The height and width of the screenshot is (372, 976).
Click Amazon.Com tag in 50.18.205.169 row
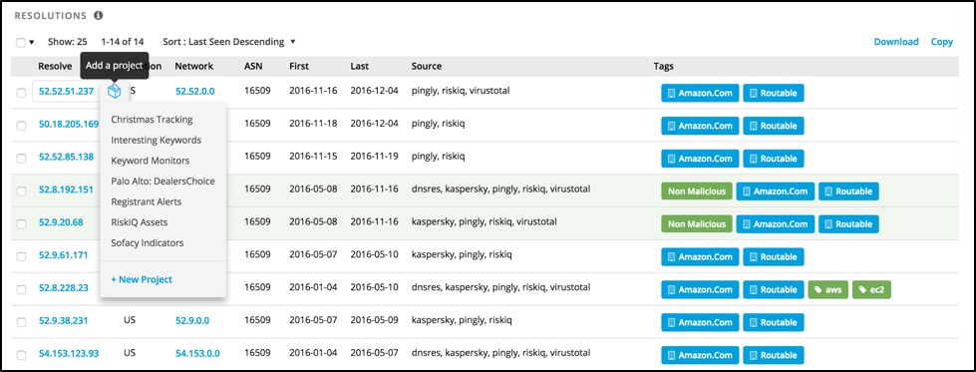tap(700, 126)
